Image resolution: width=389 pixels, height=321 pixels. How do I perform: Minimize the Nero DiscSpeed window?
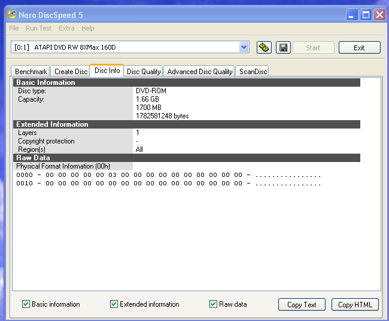351,15
